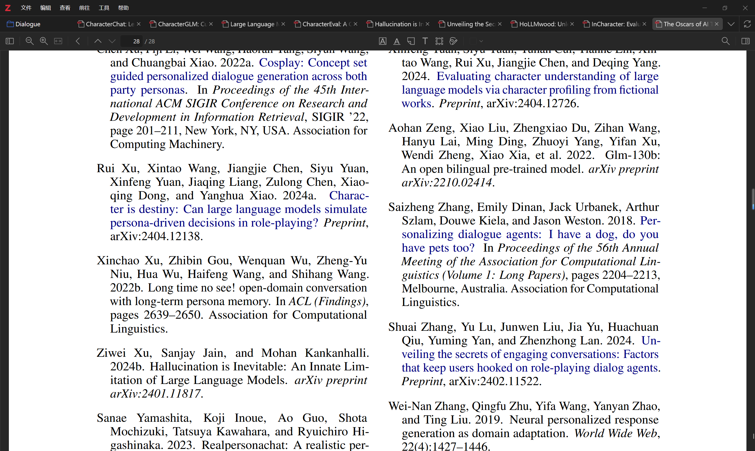
Task: Click the zoom in icon
Action: pyautogui.click(x=44, y=41)
